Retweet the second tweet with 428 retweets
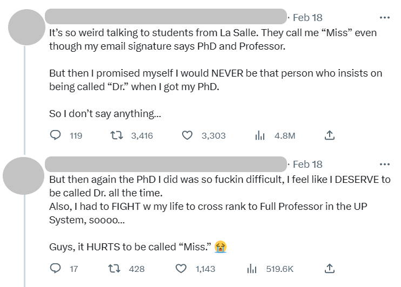This screenshot has width=401, height=287. click(114, 268)
